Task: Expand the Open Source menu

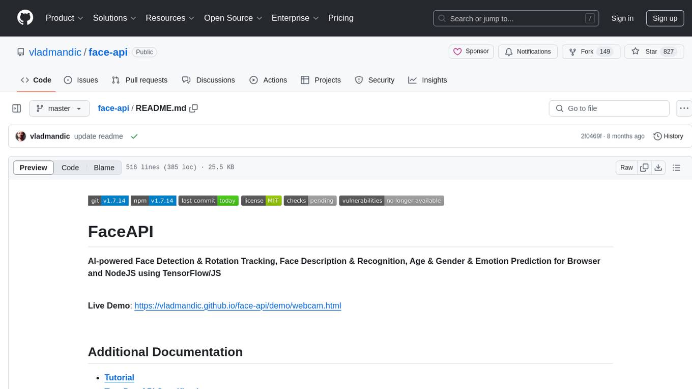Action: tap(234, 18)
